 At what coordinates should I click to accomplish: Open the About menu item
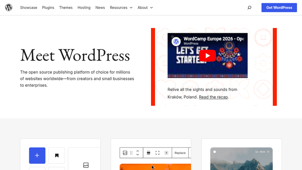coord(143,8)
